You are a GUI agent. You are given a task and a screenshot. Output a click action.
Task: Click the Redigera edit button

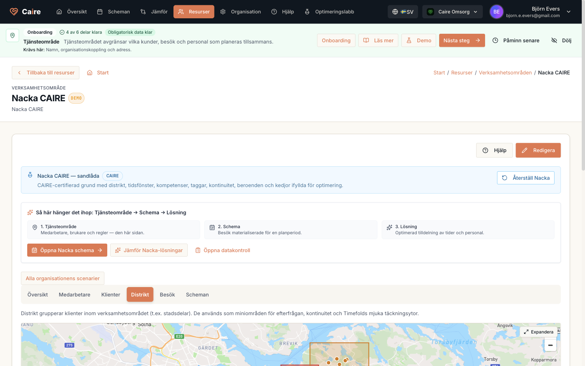tap(538, 150)
